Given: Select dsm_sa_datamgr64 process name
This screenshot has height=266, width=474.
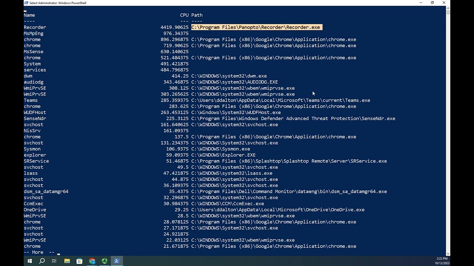Looking at the screenshot, I should 46,191.
